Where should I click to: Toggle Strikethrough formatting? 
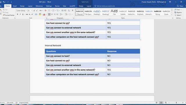[27, 14]
